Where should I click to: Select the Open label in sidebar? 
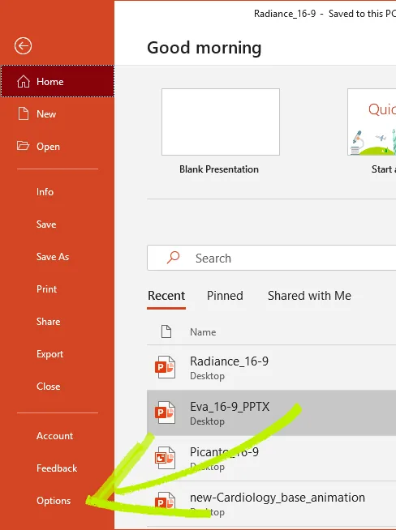pos(48,147)
